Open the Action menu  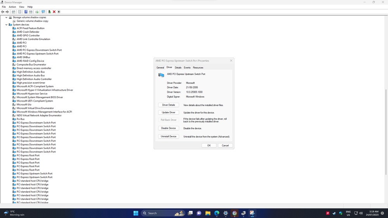[x=12, y=7]
